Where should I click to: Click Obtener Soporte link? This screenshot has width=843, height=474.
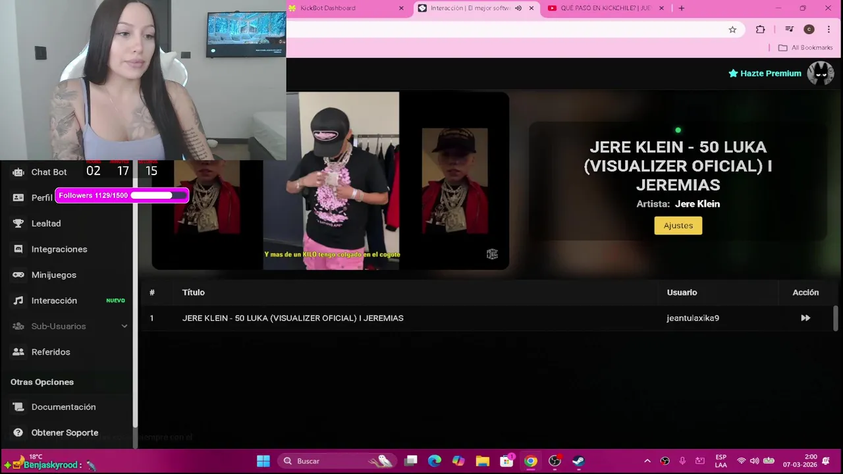[x=65, y=433]
